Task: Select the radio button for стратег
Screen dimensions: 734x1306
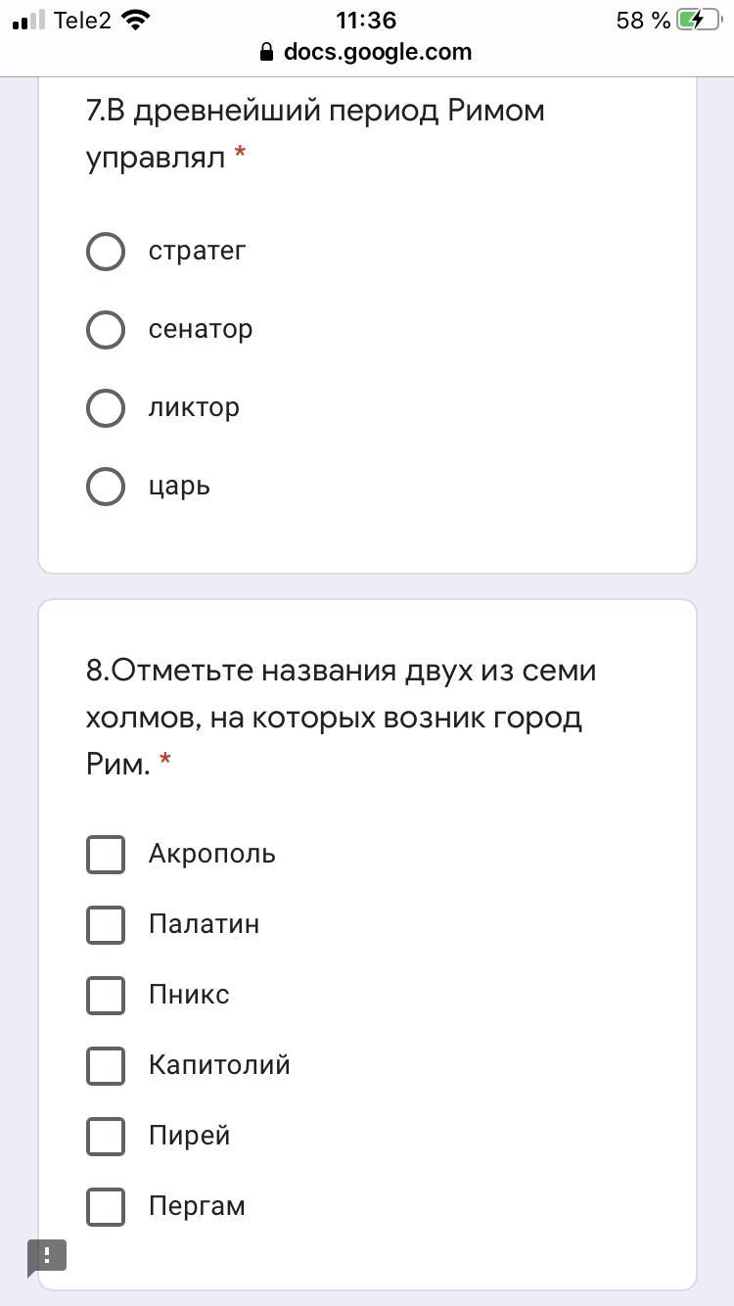Action: click(x=106, y=252)
